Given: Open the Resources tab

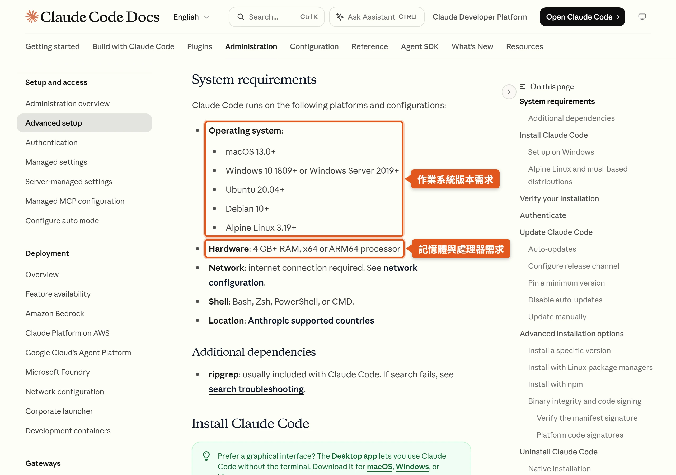Looking at the screenshot, I should point(524,46).
